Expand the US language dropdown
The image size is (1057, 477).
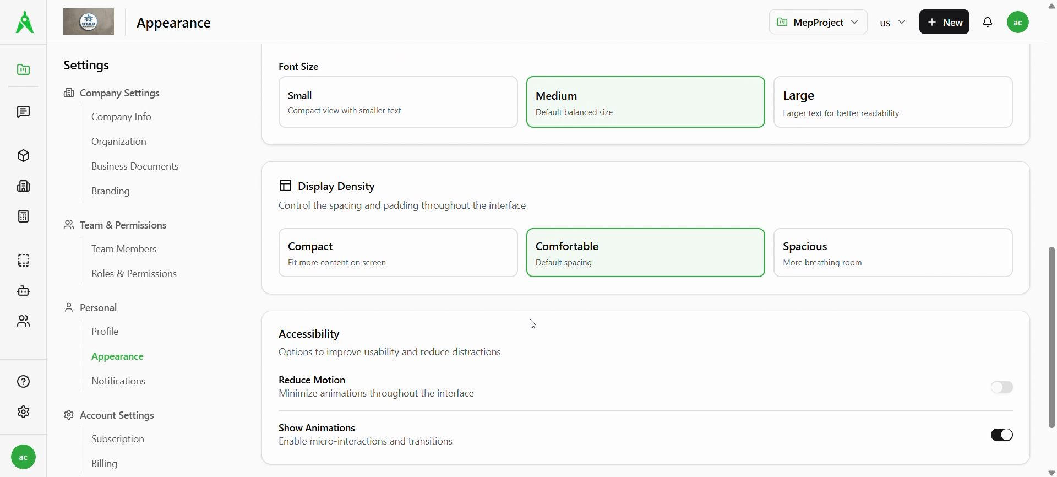[x=892, y=23]
